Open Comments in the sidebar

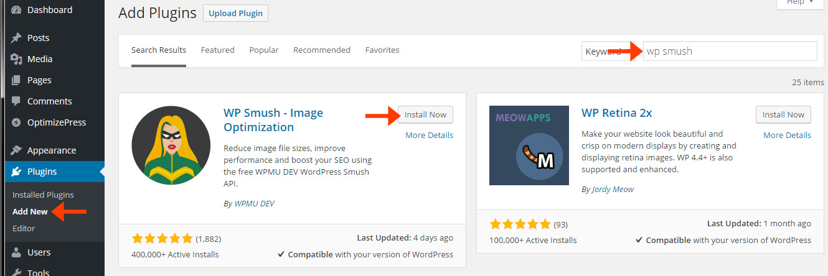pos(50,101)
